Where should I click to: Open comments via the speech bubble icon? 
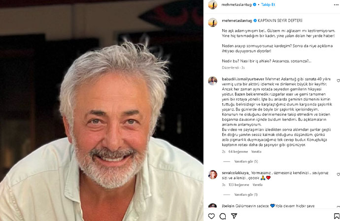pyautogui.click(x=223, y=216)
